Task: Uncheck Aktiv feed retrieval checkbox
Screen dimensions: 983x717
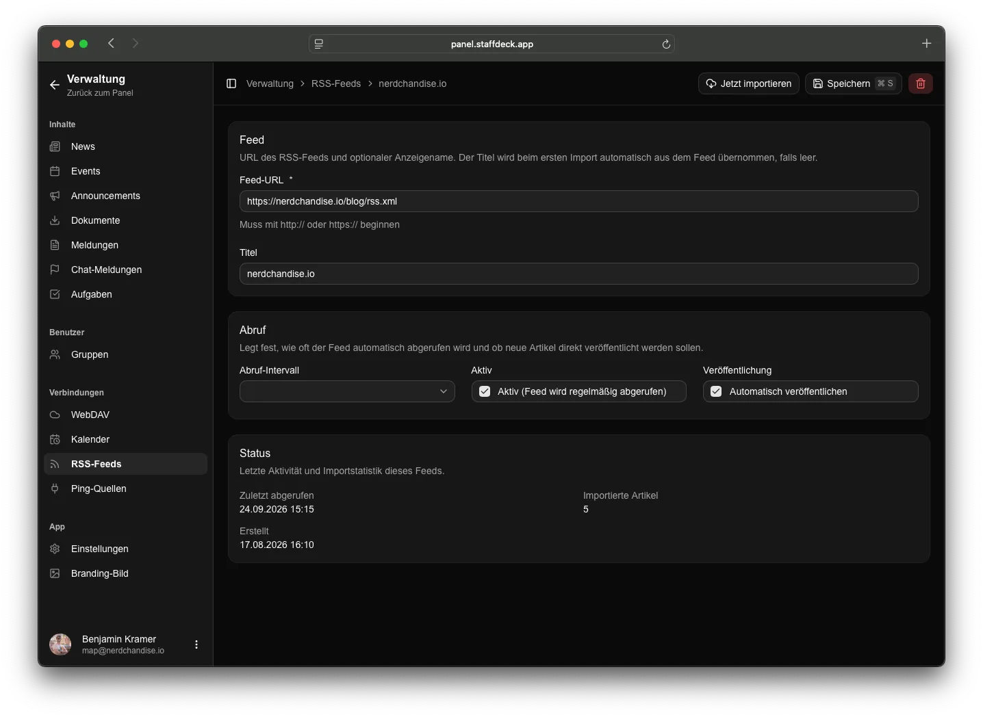Action: coord(485,391)
